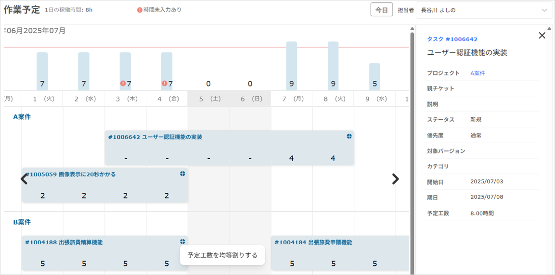Click the B案件 group heading in schedule
555x275 pixels.
coord(22,222)
